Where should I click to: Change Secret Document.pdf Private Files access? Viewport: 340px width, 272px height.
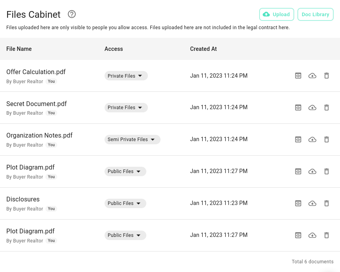tap(126, 107)
